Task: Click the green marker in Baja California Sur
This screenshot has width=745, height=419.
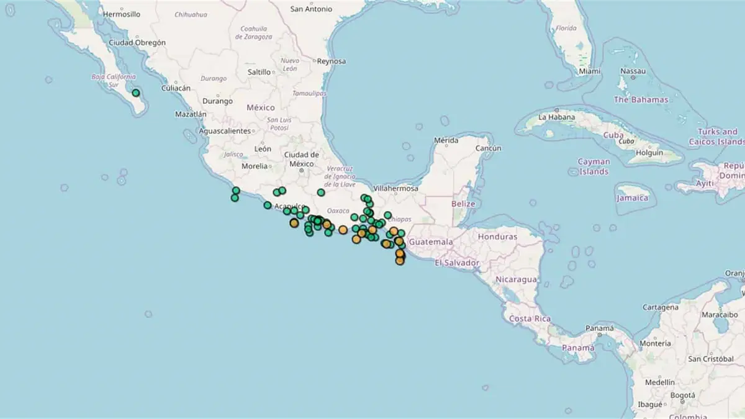Action: coord(135,93)
